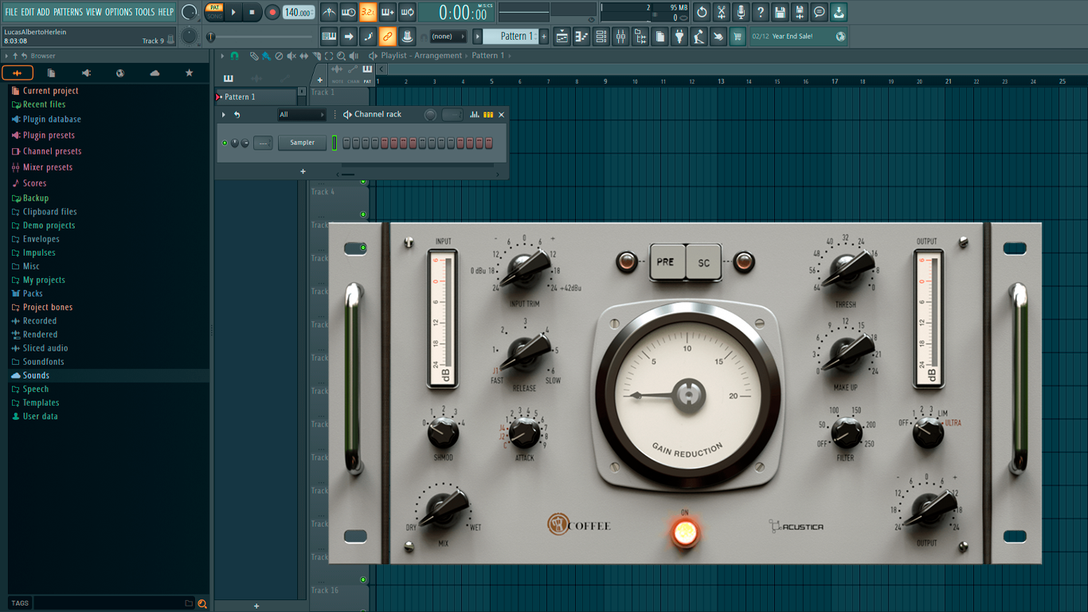The width and height of the screenshot is (1088, 612).
Task: Click the Stop playback button
Action: click(x=252, y=12)
